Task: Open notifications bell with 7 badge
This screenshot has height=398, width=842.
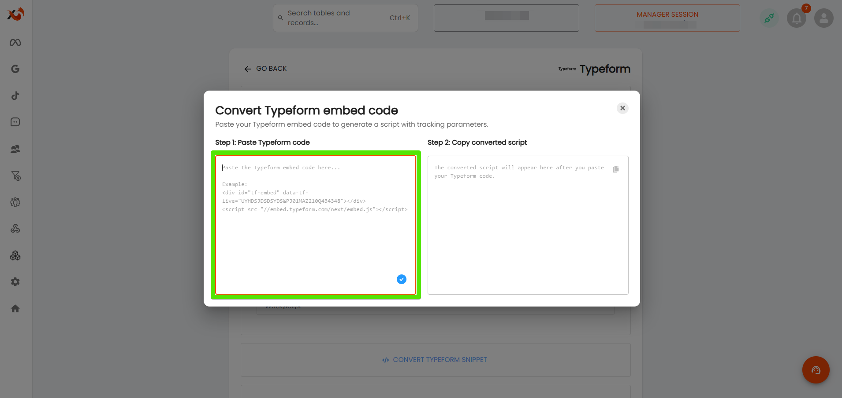Action: 797,18
